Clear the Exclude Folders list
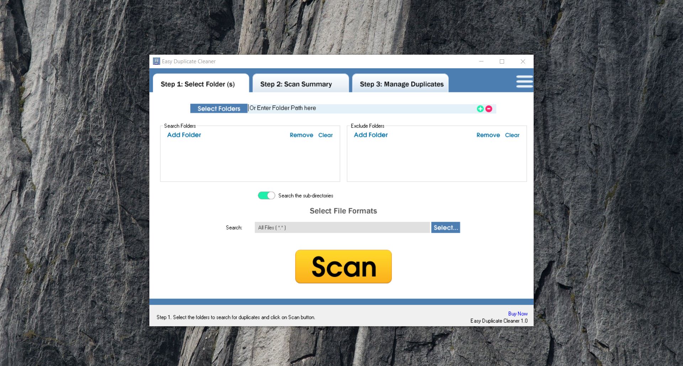Viewport: 683px width, 366px height. tap(512, 135)
